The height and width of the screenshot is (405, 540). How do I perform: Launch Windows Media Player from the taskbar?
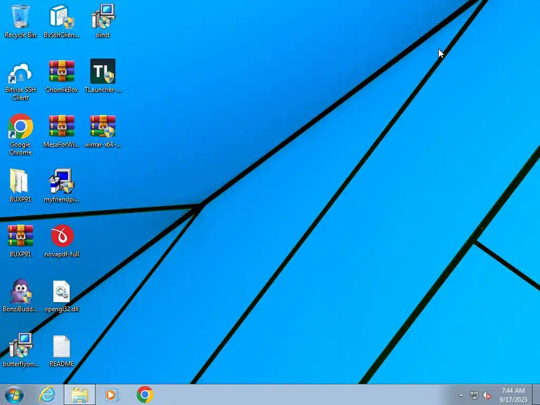(x=111, y=394)
